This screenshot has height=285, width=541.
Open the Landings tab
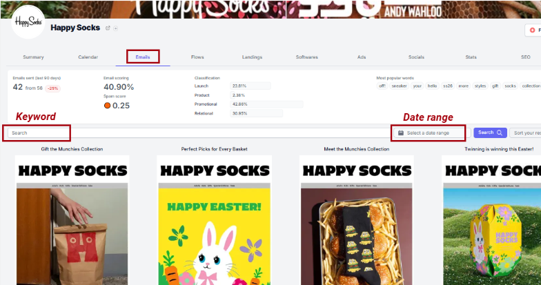(x=253, y=57)
